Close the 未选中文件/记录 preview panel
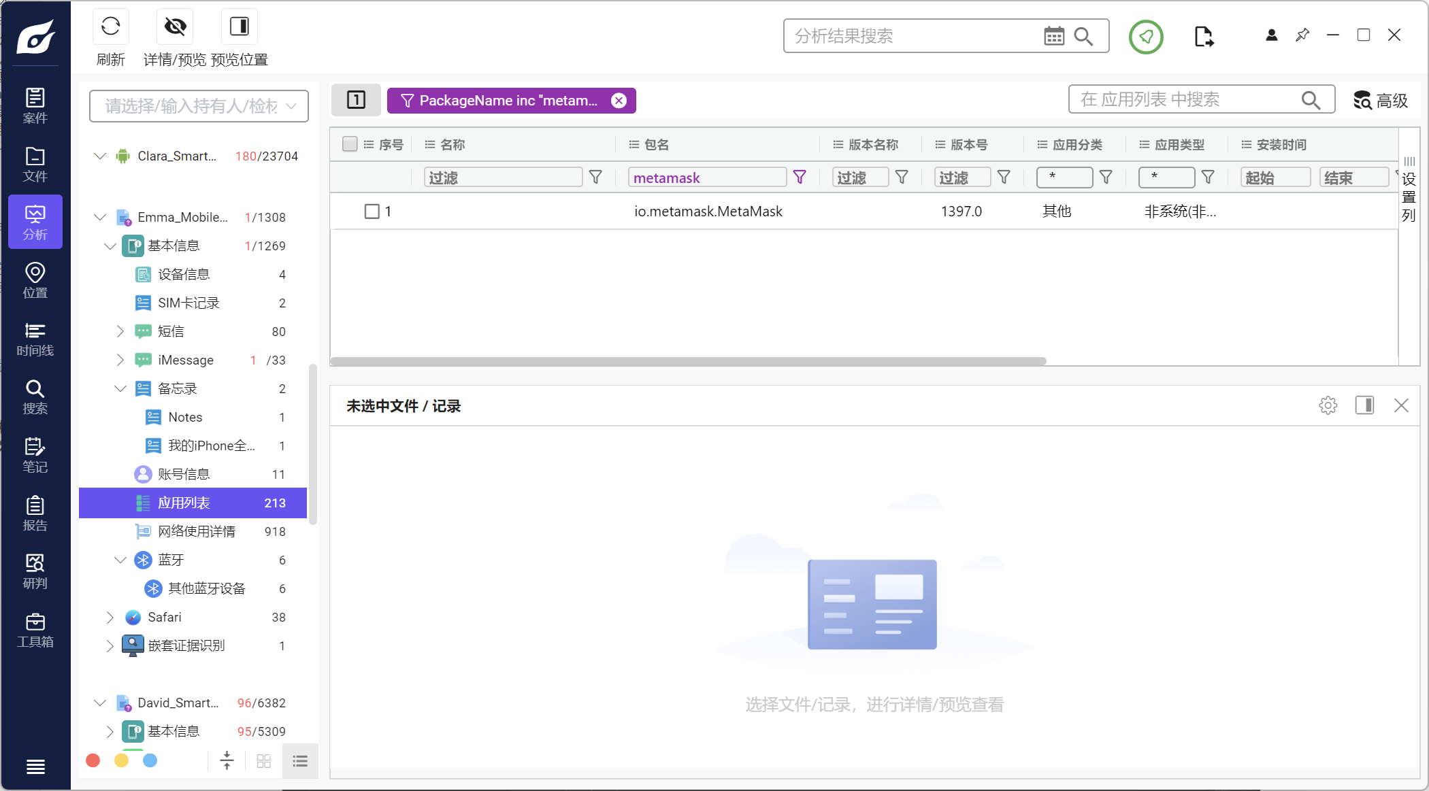Image resolution: width=1429 pixels, height=791 pixels. pyautogui.click(x=1401, y=406)
